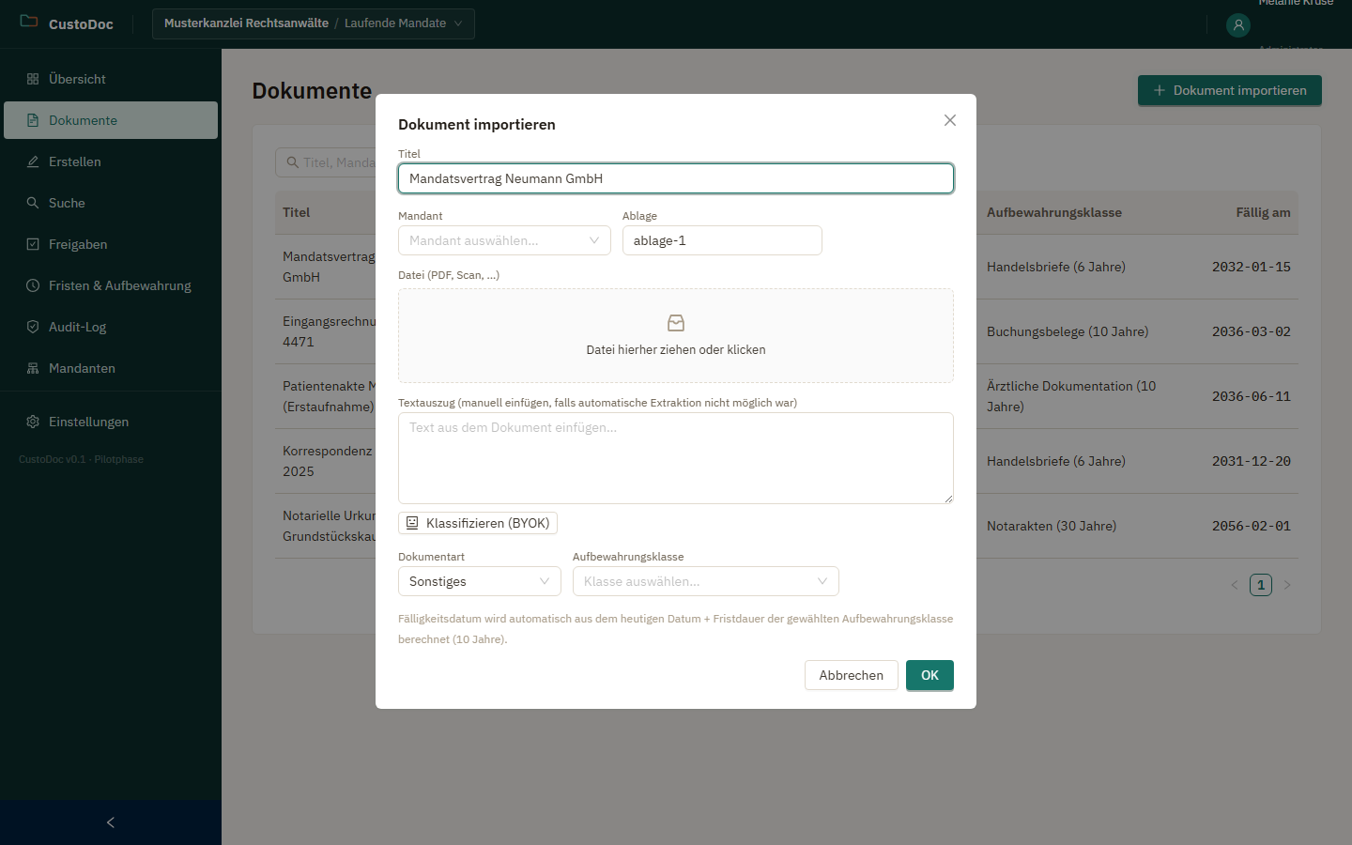The image size is (1352, 845).
Task: Open the Dokumentart Sonstiges dropdown
Action: point(480,581)
